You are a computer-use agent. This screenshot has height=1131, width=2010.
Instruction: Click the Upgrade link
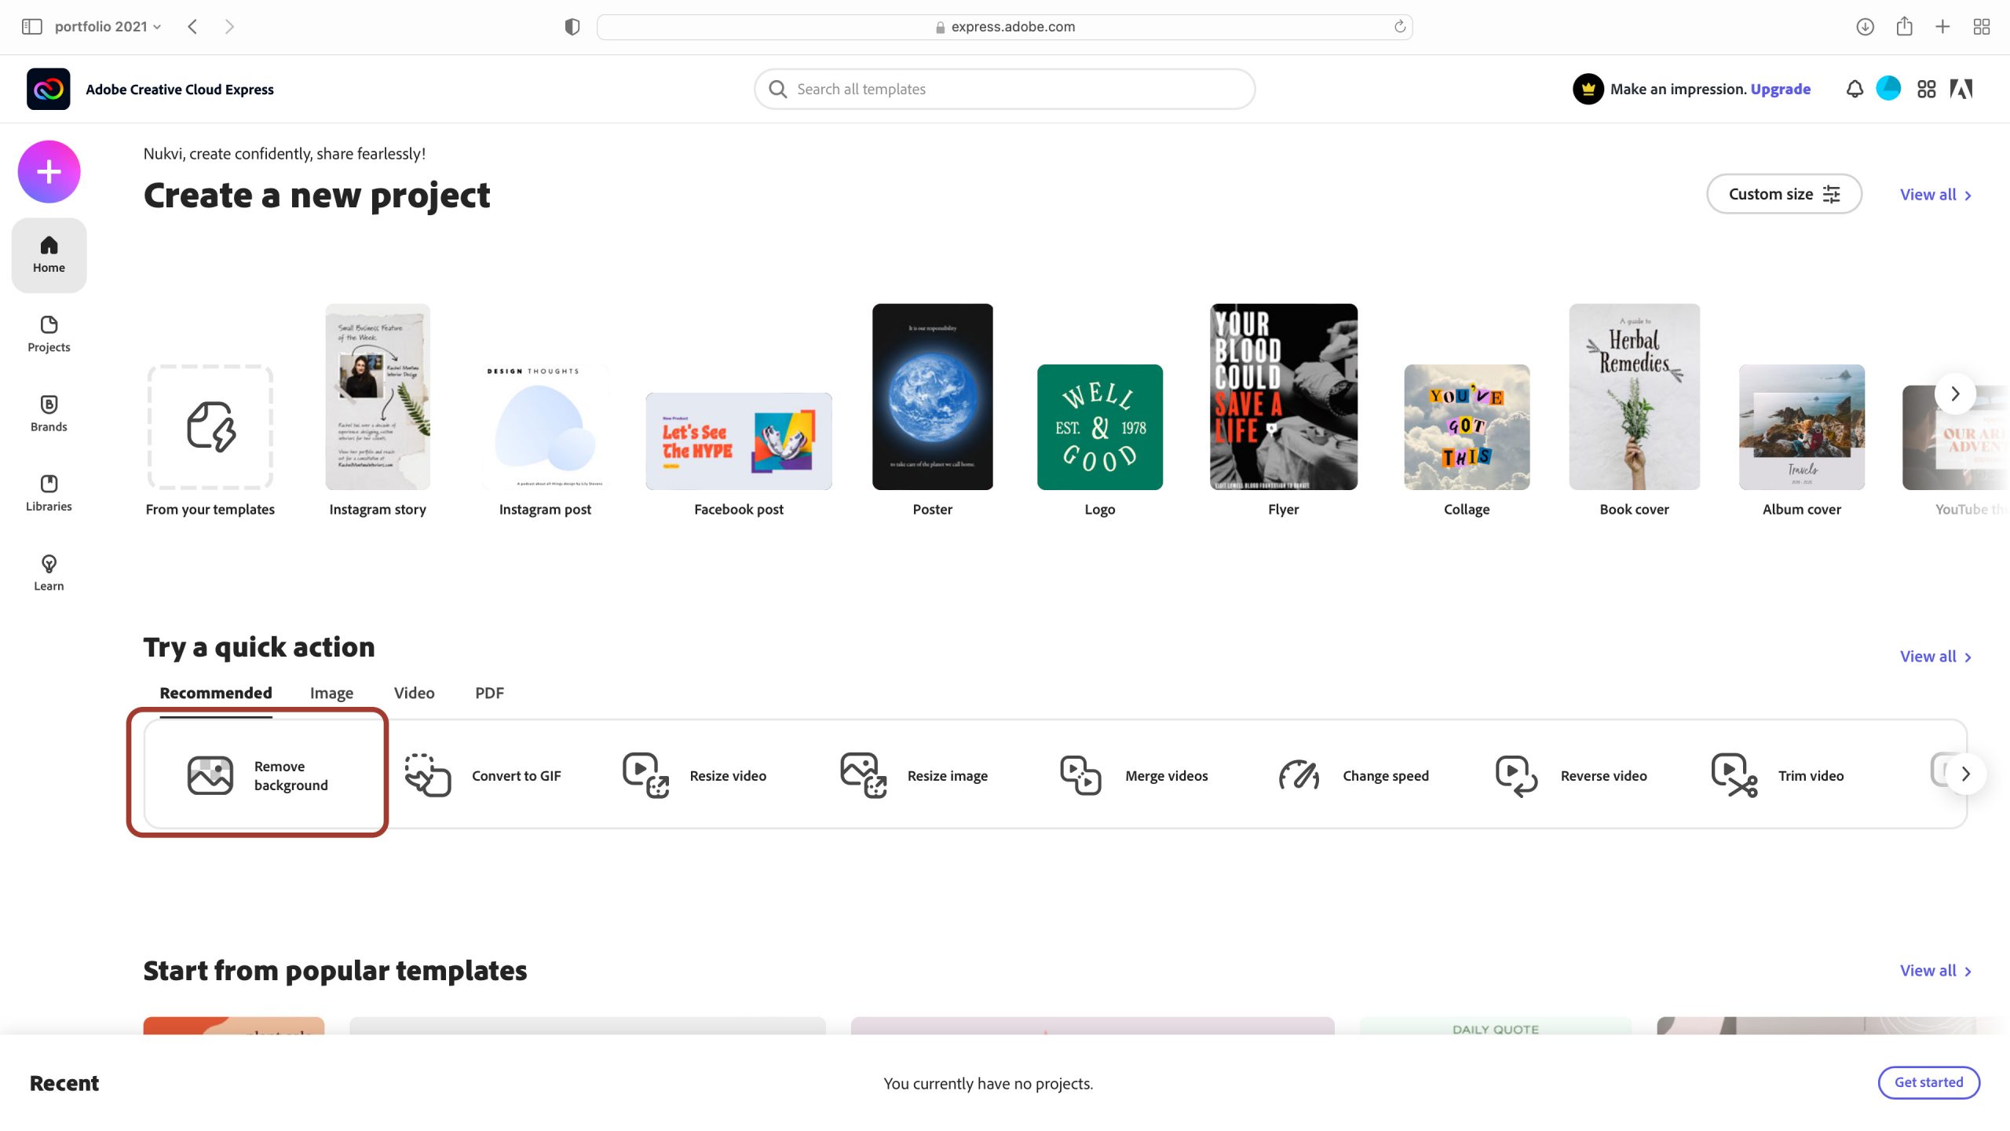click(1780, 89)
